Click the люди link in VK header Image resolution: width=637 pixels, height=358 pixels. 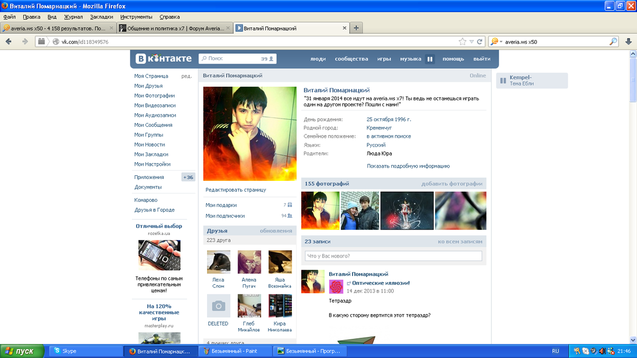coord(318,59)
